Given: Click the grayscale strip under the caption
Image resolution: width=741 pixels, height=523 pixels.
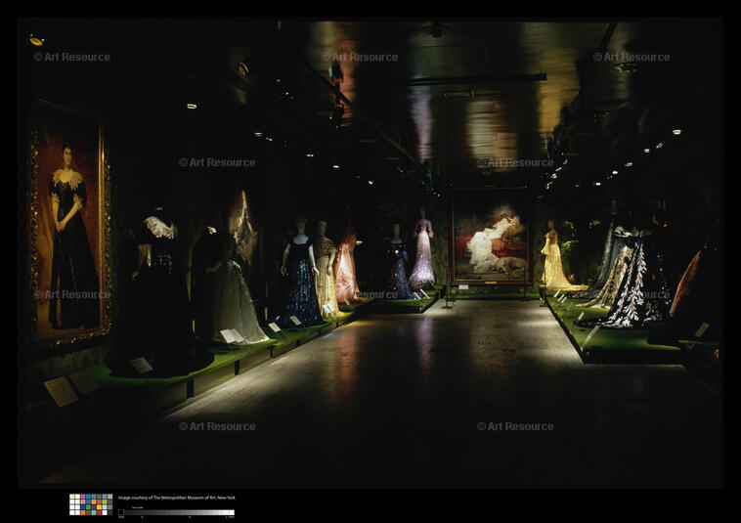Looking at the screenshot, I should [x=176, y=512].
